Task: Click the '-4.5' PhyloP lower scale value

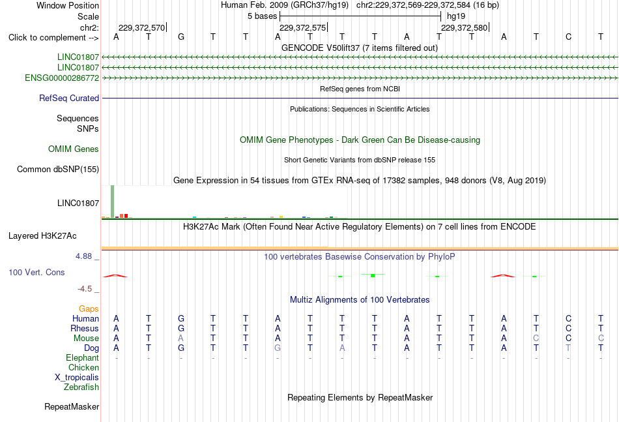Action: tap(85, 289)
